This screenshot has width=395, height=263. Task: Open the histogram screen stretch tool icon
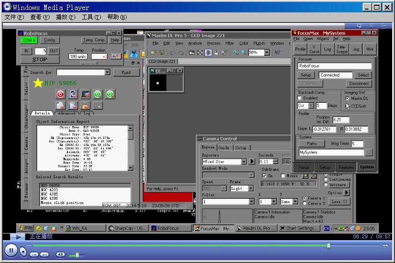coord(192,52)
